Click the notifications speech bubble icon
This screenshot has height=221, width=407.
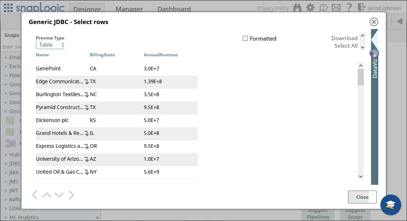tap(323, 8)
